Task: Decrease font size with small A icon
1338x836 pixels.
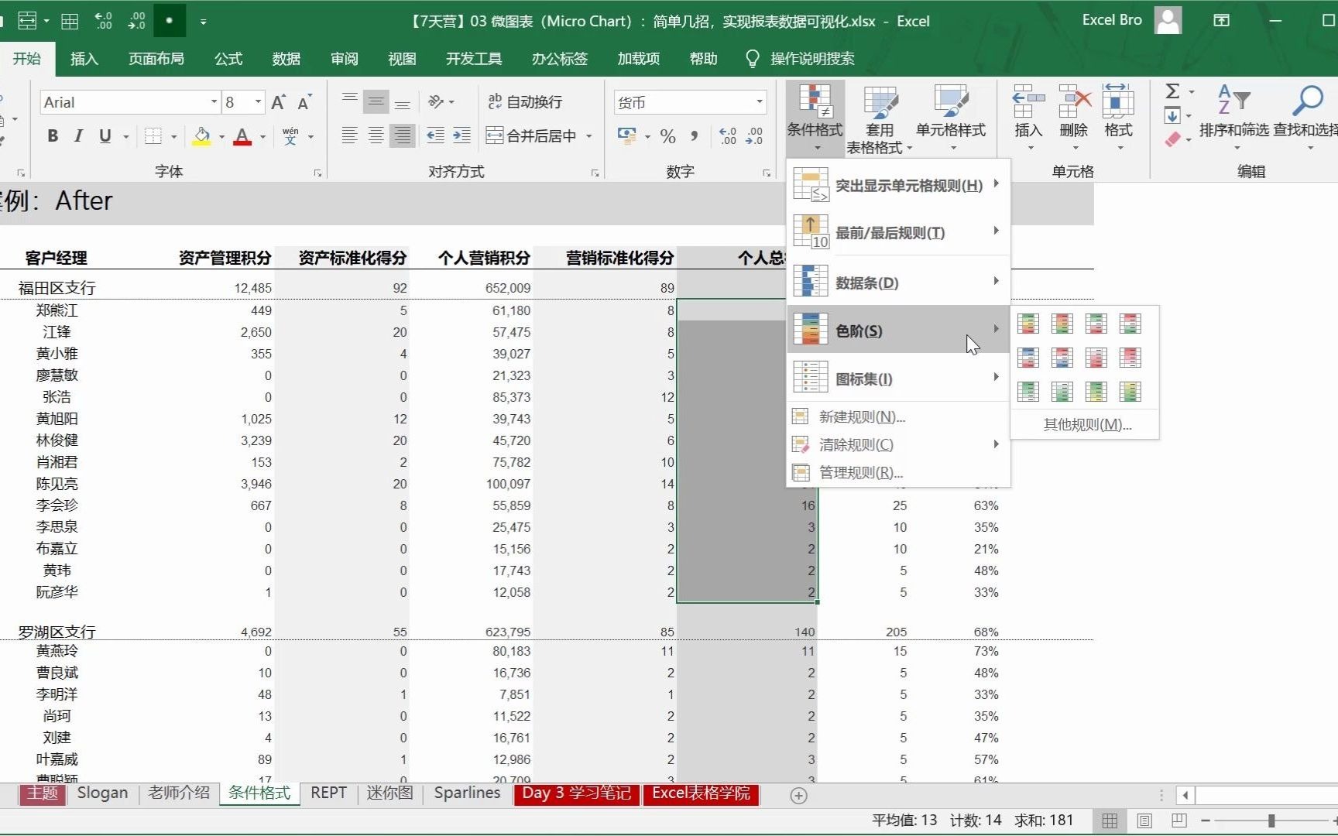Action: tap(304, 102)
